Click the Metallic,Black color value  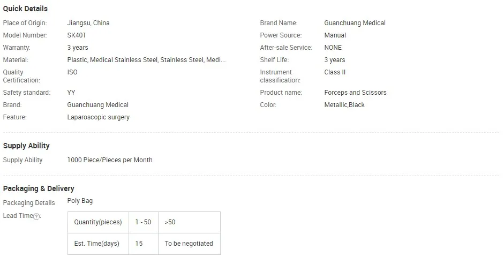344,105
